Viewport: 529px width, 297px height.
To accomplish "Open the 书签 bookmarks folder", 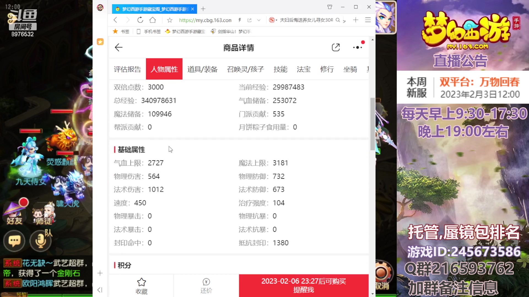I will [121, 31].
